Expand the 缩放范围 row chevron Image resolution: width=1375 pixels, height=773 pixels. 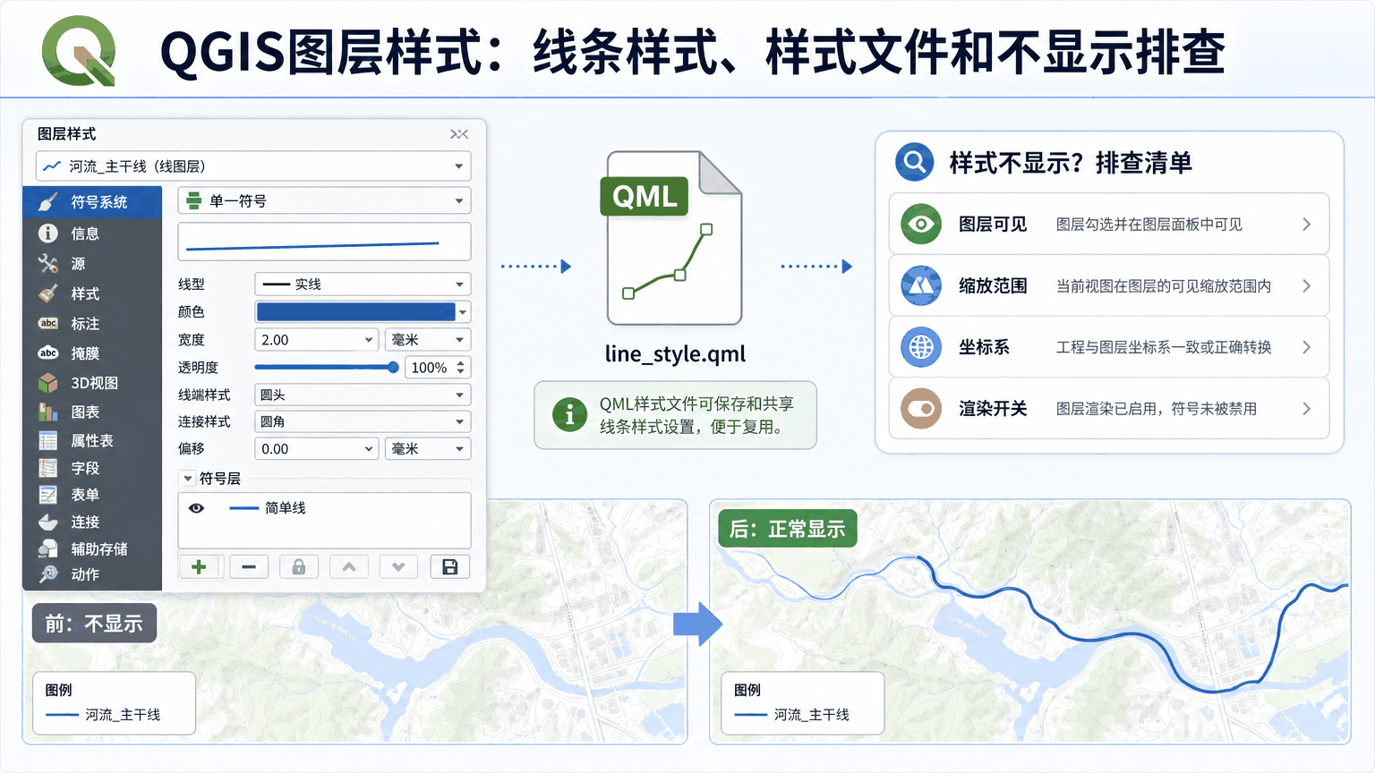(x=1307, y=285)
